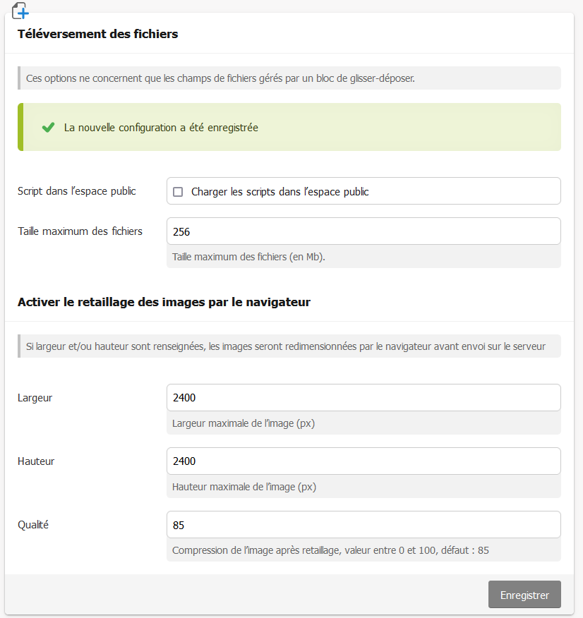Click the 'Activer le retaillage des images' heading
The image size is (583, 618).
coord(164,302)
